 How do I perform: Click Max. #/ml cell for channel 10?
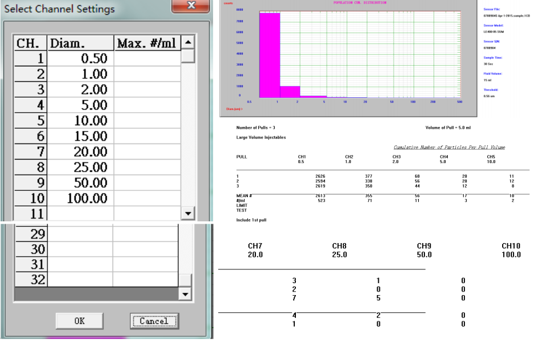(x=147, y=198)
